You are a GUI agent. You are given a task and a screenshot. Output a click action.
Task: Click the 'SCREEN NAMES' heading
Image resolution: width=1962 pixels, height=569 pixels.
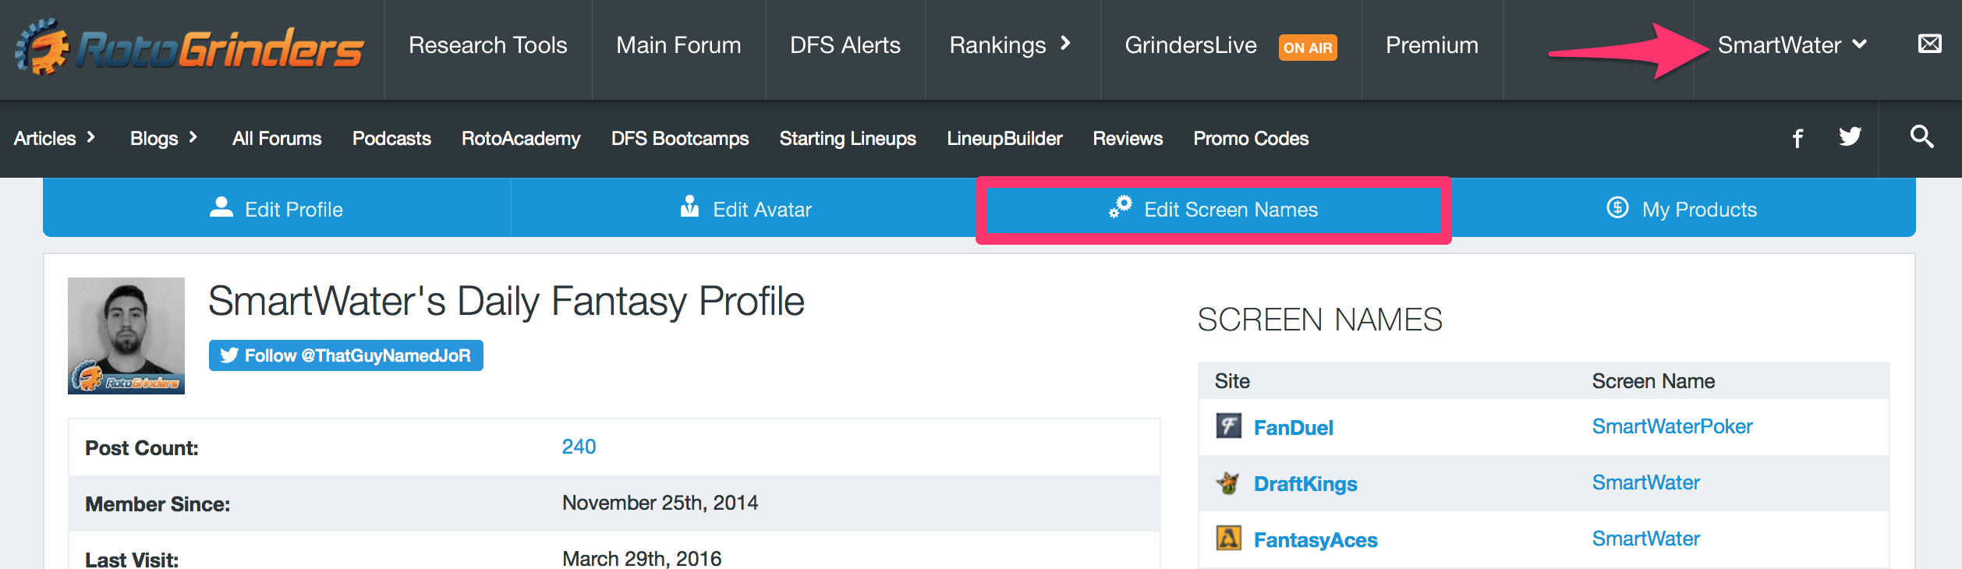coord(1319,320)
